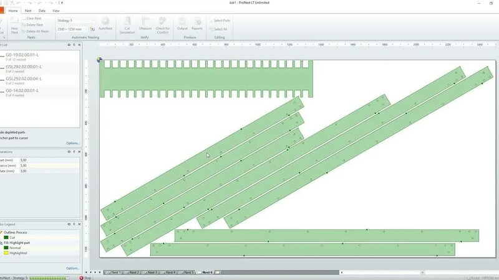Click the Highlighted yellow color swatch
The width and height of the screenshot is (499, 280).
6,253
